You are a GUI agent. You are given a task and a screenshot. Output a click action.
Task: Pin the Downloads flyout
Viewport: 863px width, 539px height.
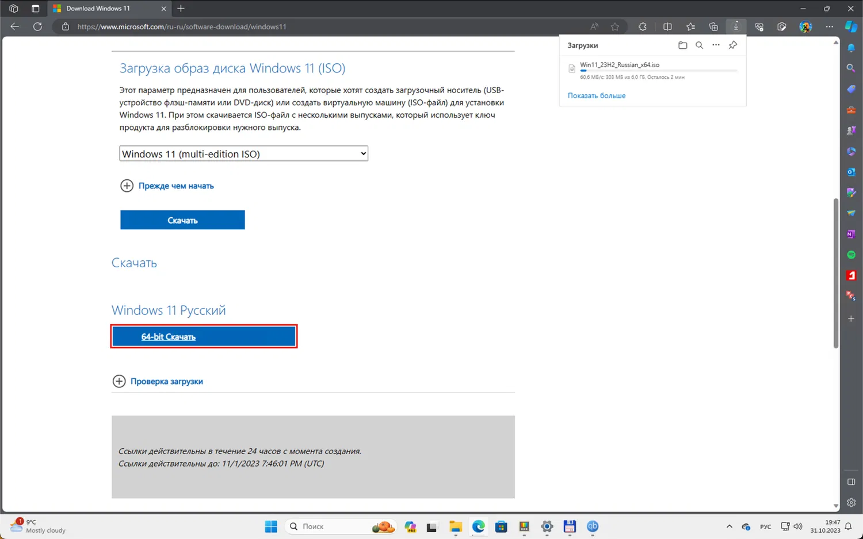pyautogui.click(x=733, y=45)
